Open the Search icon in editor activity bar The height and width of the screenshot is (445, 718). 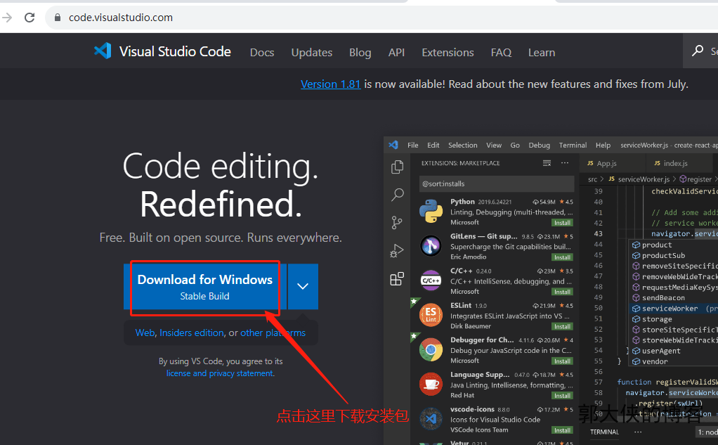coord(397,195)
